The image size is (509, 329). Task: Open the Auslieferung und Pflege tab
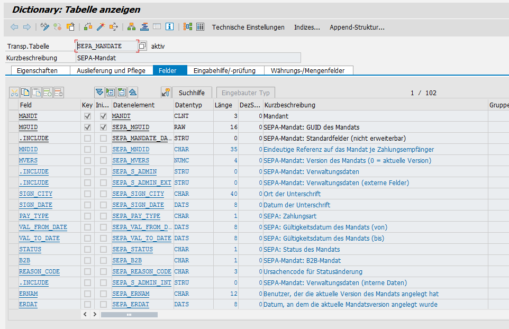112,70
